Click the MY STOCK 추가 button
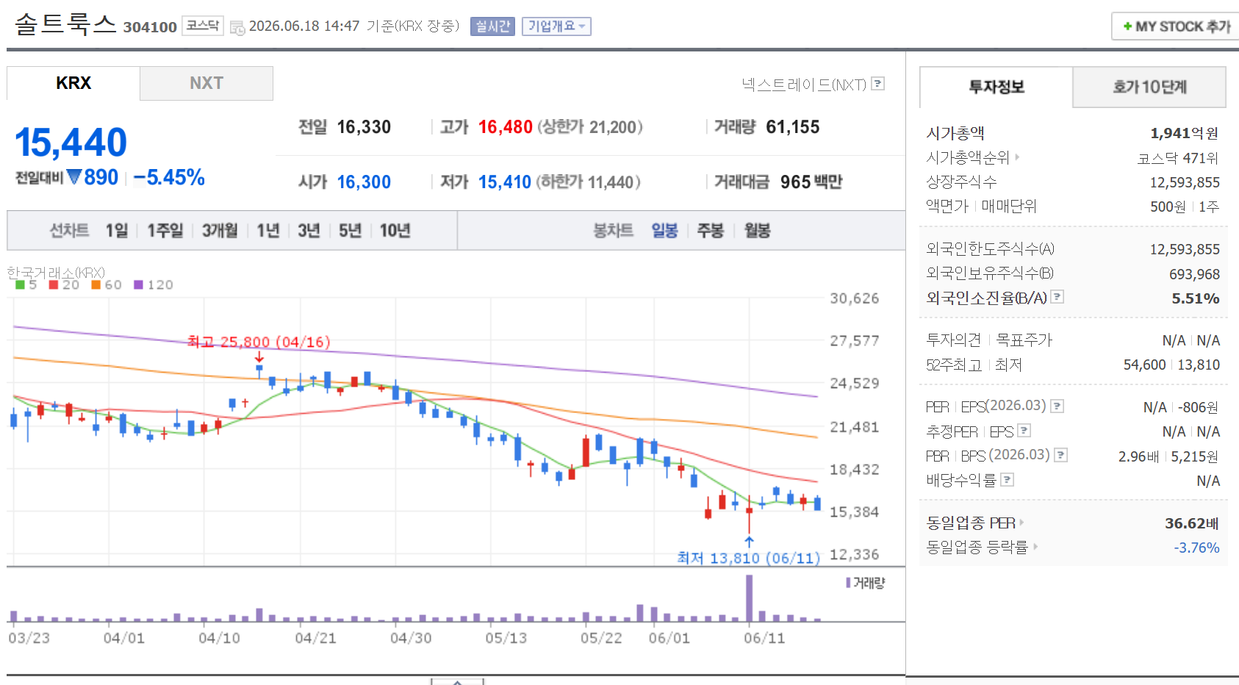 [1175, 26]
